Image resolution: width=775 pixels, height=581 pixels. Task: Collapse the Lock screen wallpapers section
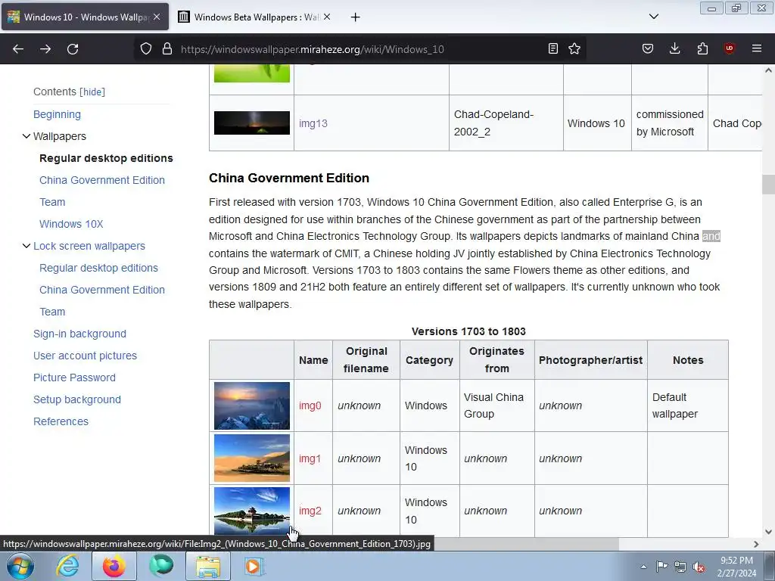(26, 246)
